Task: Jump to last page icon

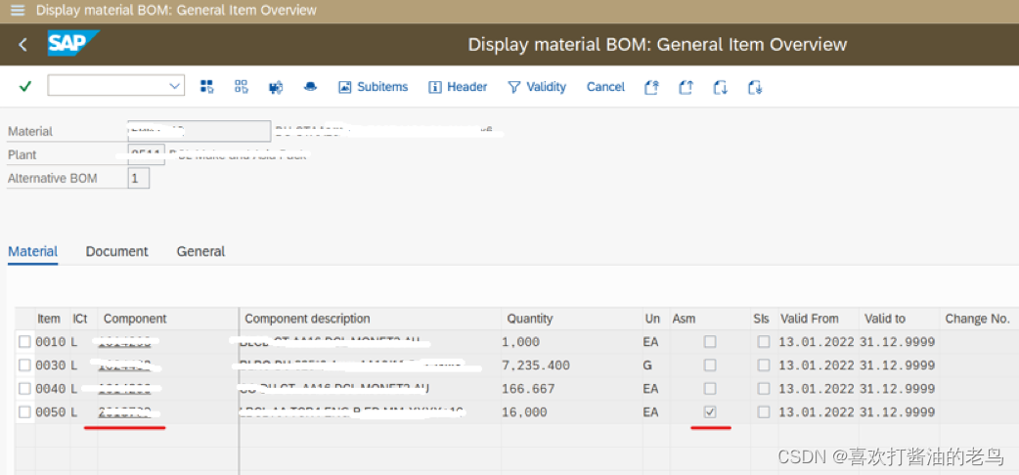Action: tap(755, 87)
